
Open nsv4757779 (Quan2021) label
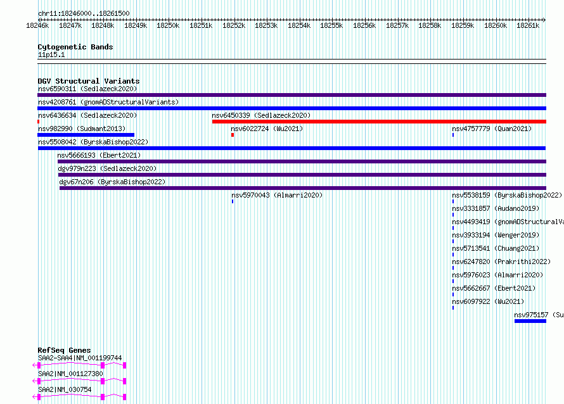tap(492, 129)
